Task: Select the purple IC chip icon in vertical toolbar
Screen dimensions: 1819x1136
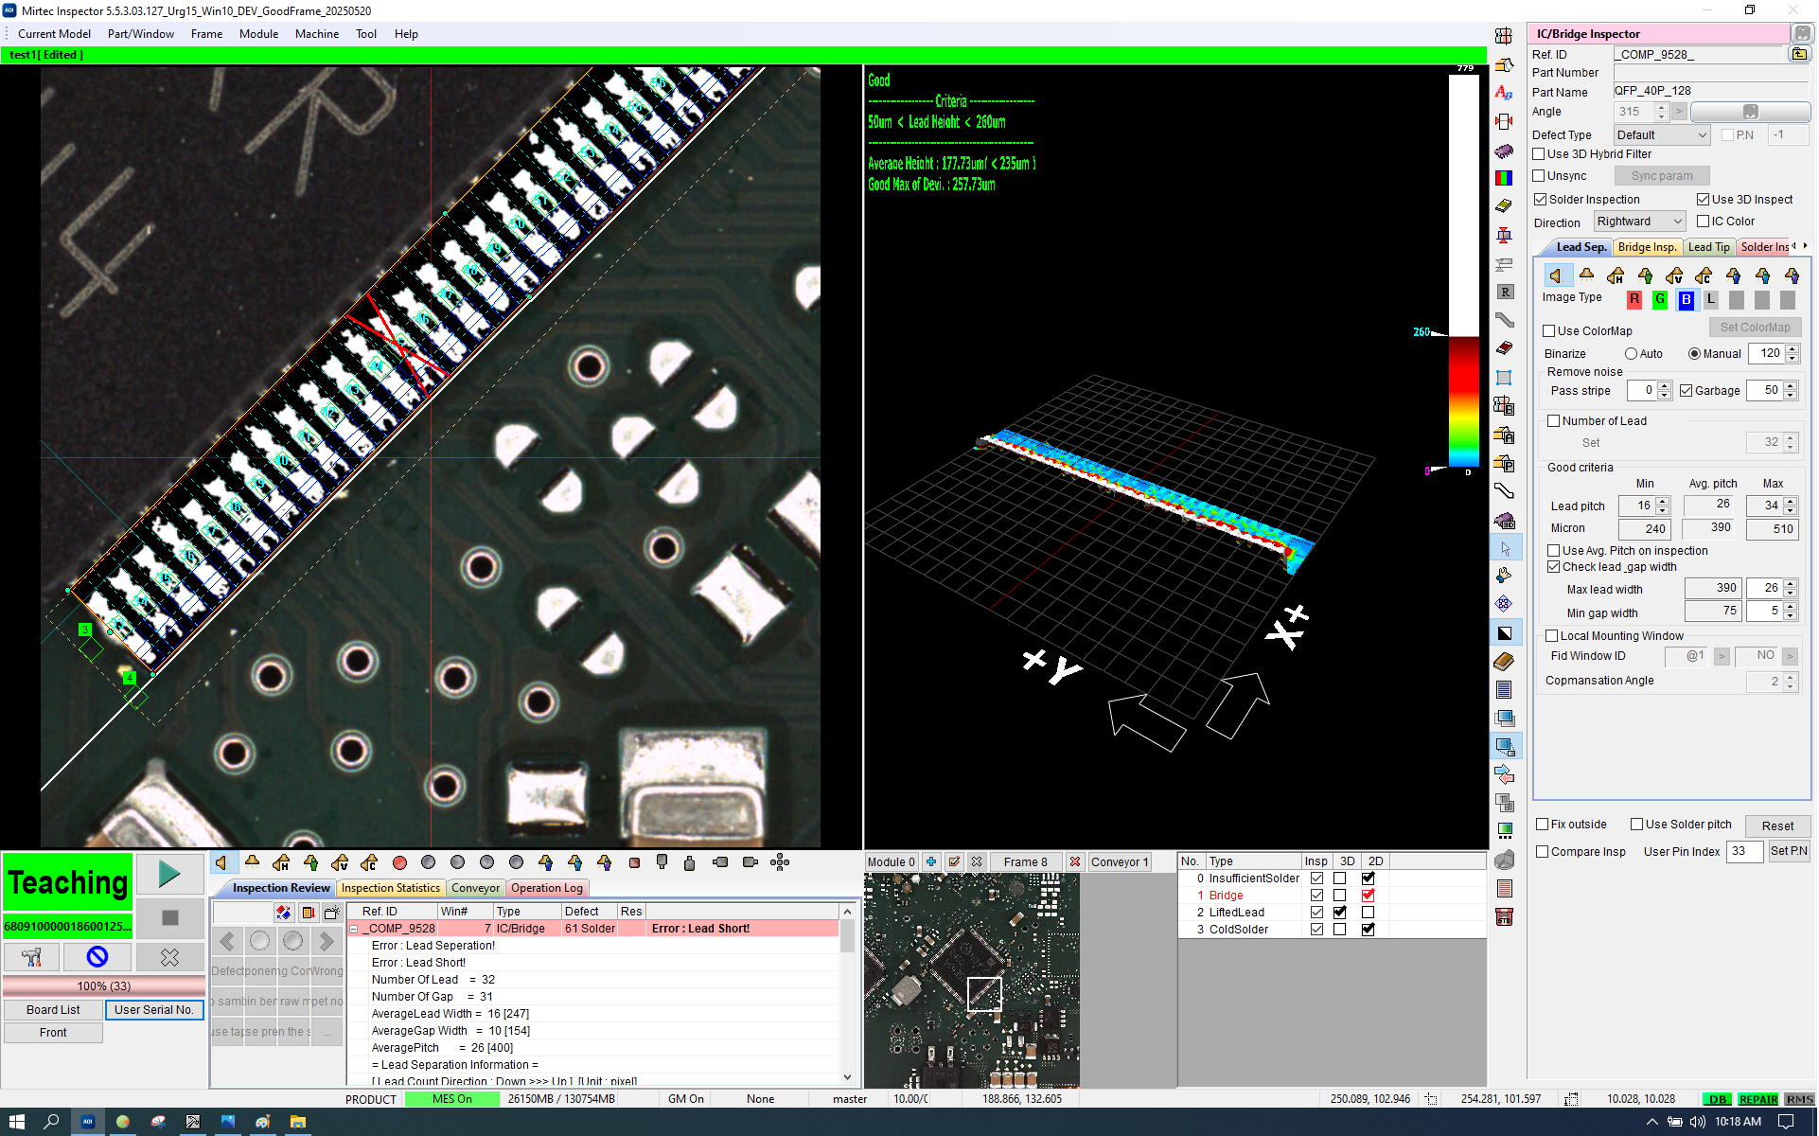Action: tap(1504, 151)
